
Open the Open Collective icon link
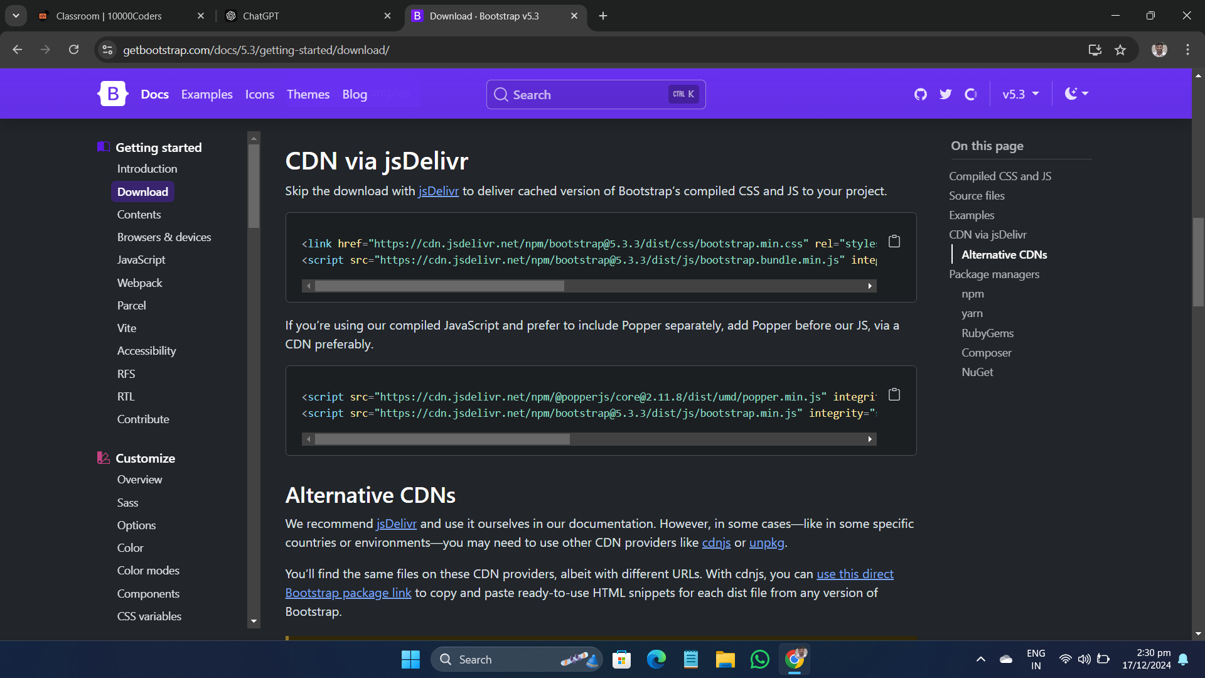[971, 94]
